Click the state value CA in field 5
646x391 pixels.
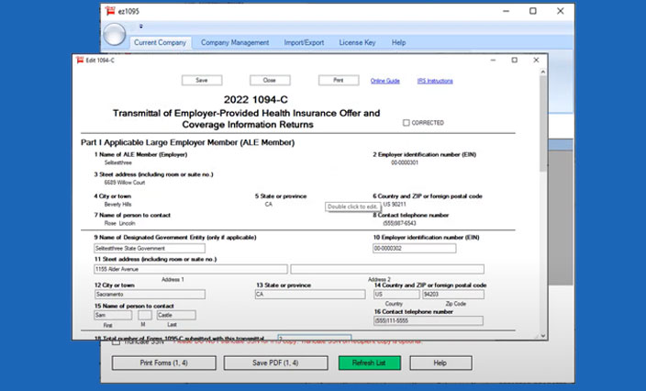click(x=269, y=205)
